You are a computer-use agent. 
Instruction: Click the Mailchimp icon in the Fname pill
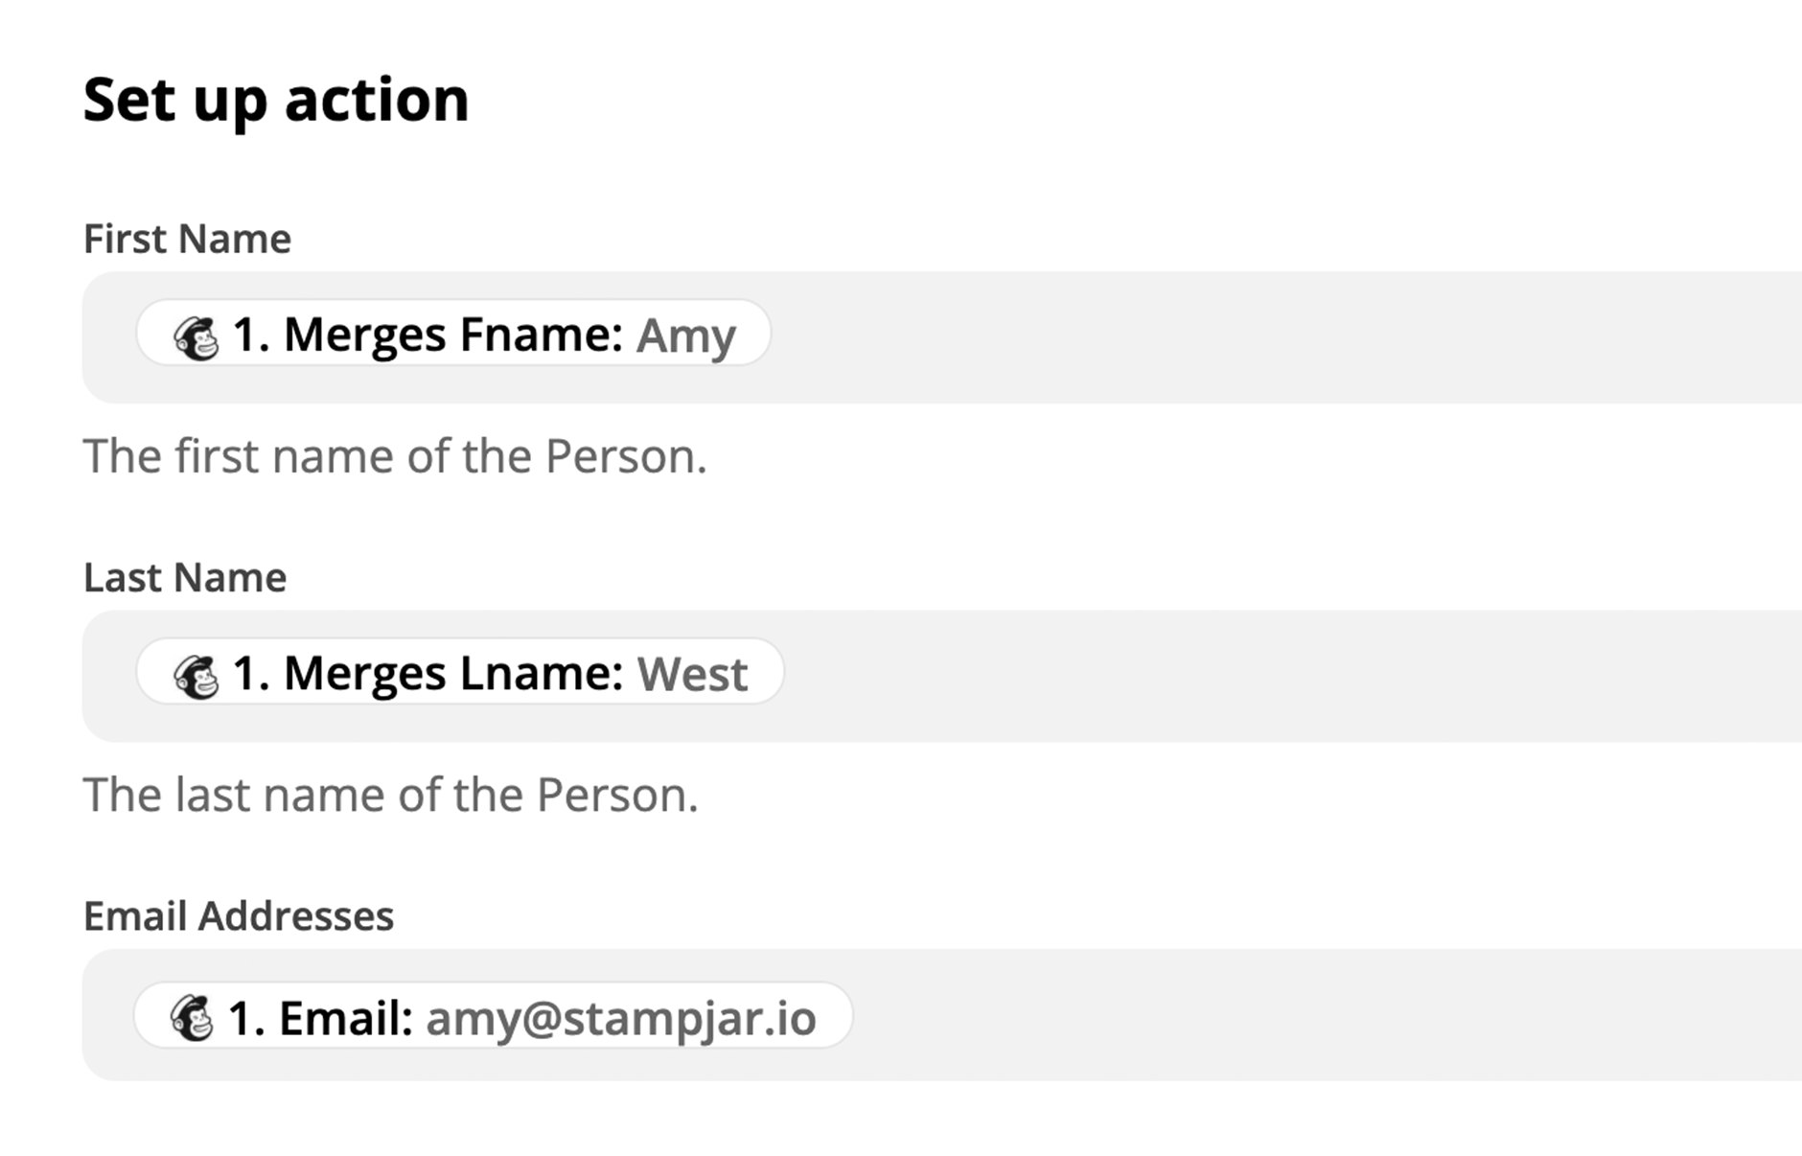point(196,337)
